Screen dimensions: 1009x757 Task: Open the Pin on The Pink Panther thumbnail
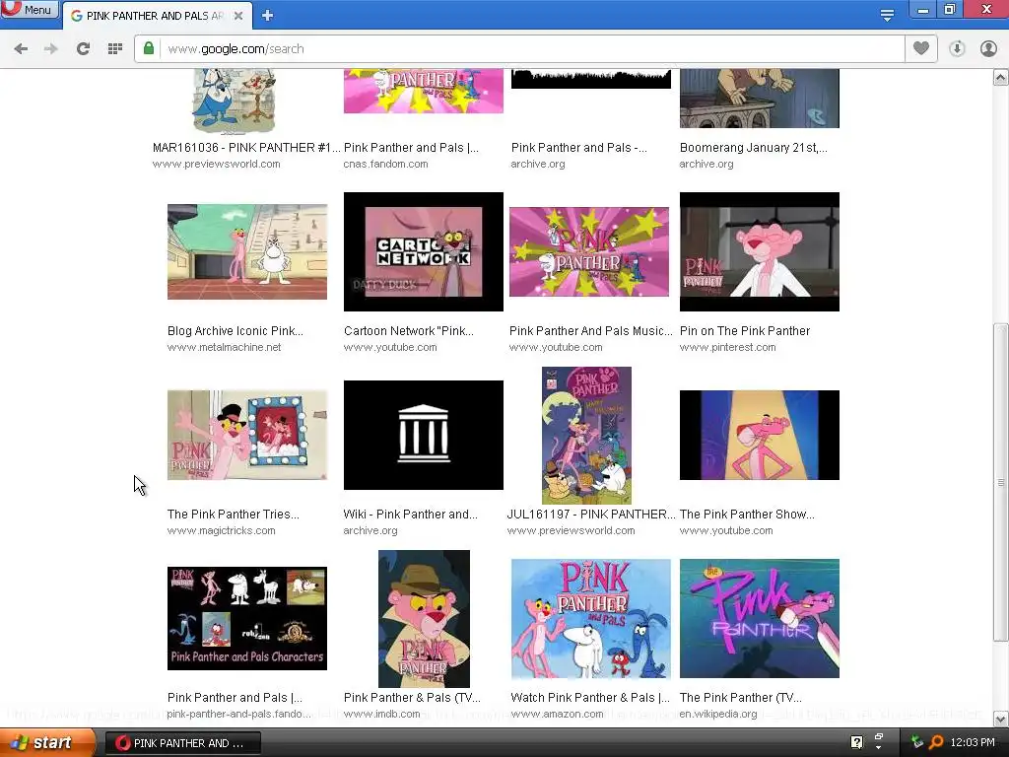[760, 251]
